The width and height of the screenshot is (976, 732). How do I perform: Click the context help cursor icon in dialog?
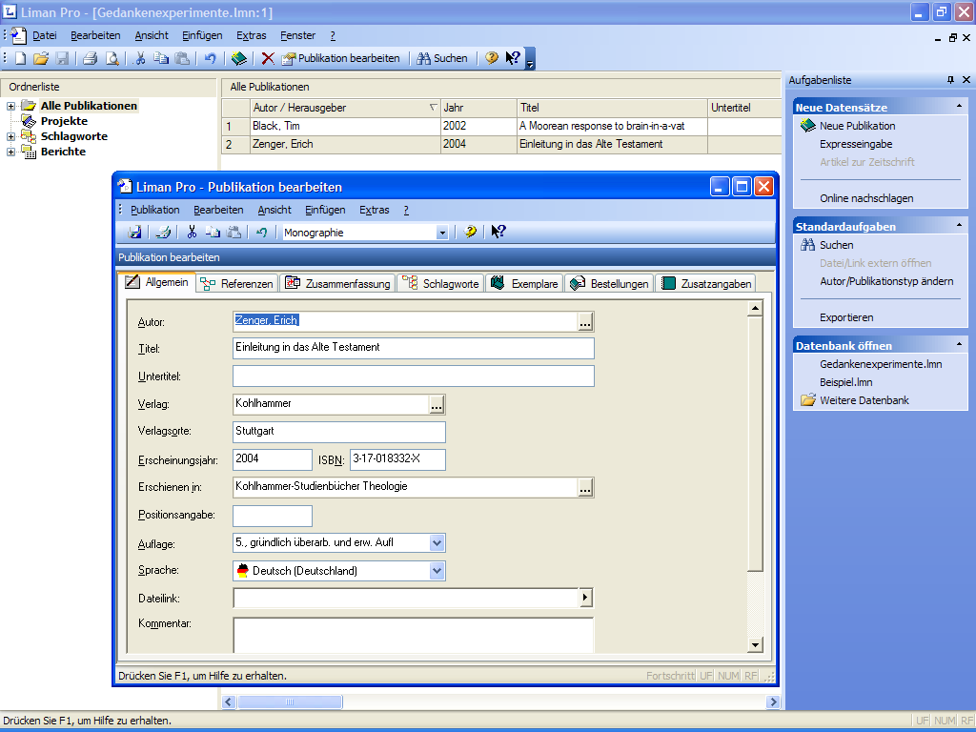coord(498,232)
